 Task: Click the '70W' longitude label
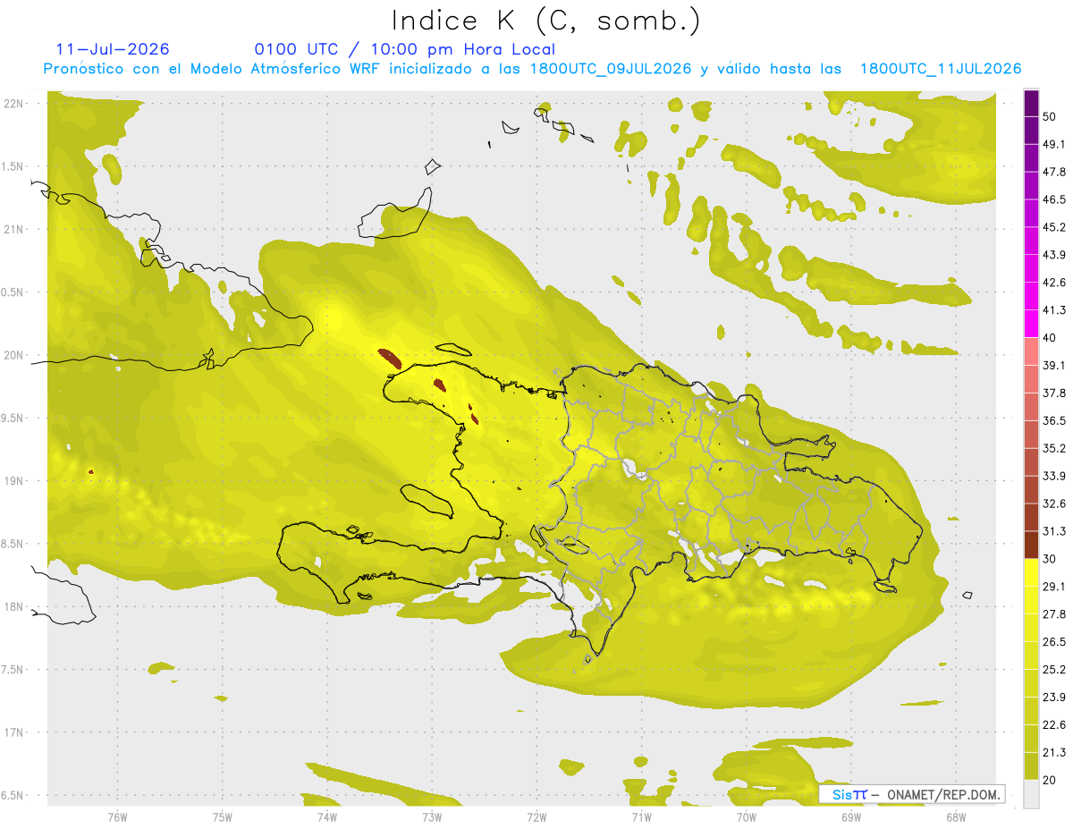(x=747, y=816)
